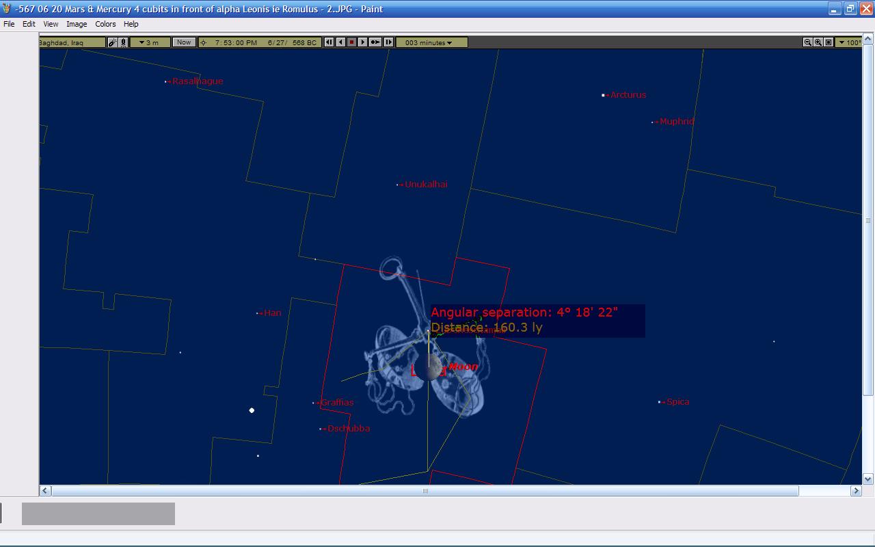The width and height of the screenshot is (875, 547).
Task: Click the sun daylight icon by the time
Action: 204,42
